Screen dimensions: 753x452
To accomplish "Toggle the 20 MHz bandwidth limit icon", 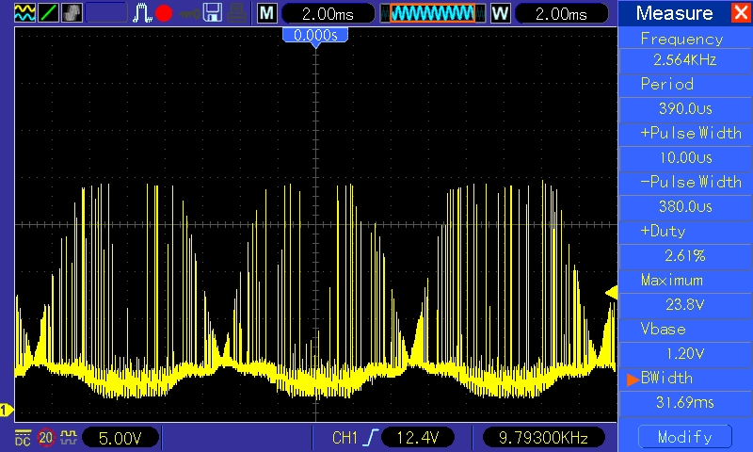I will tap(46, 437).
